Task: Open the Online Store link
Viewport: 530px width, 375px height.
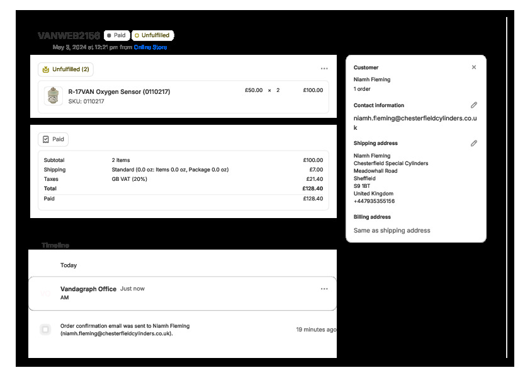Action: (150, 47)
